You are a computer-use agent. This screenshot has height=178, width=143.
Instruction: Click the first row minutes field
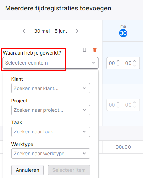pyautogui.click(x=131, y=63)
